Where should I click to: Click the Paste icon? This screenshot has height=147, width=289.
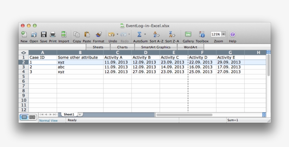point(87,34)
